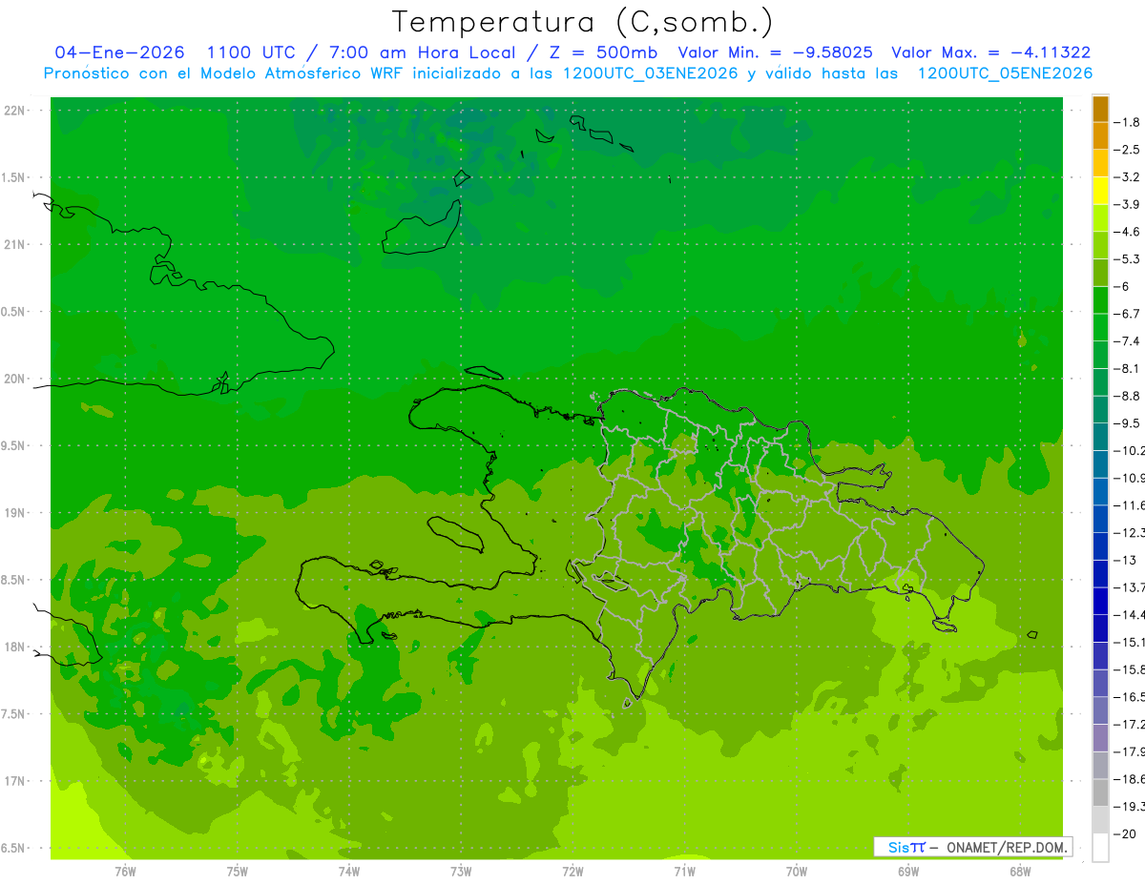Image resolution: width=1145 pixels, height=884 pixels.
Task: Click the '-16.5' color scale value
Action: (x=1129, y=697)
